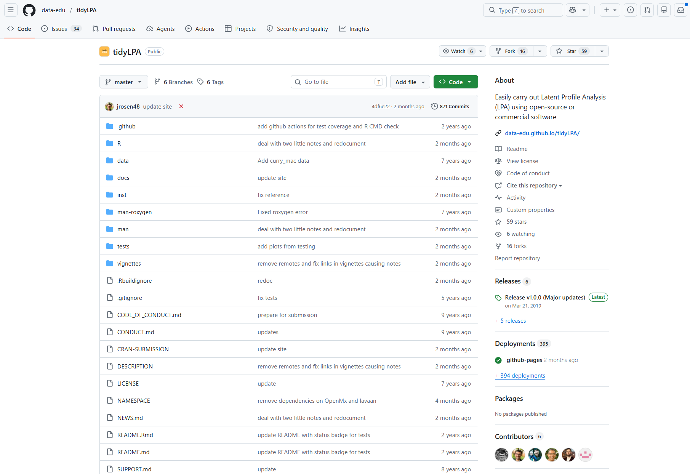View the 871 Commits history
The width and height of the screenshot is (690, 474).
(450, 107)
